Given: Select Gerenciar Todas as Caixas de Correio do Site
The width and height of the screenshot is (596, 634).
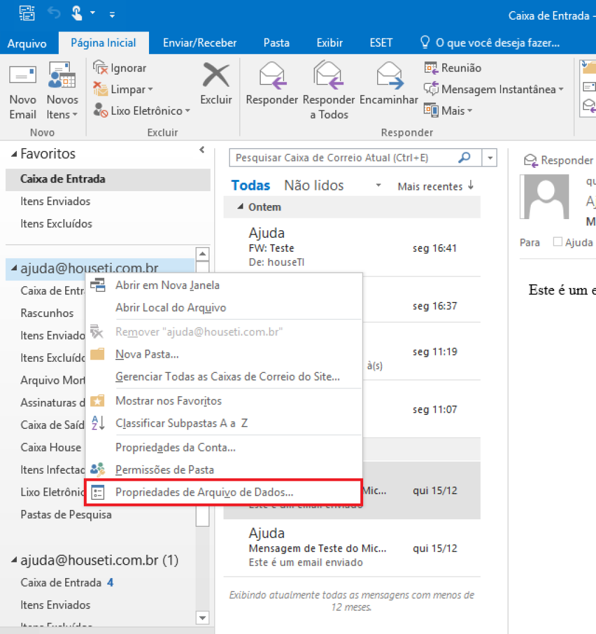Looking at the screenshot, I should (224, 376).
